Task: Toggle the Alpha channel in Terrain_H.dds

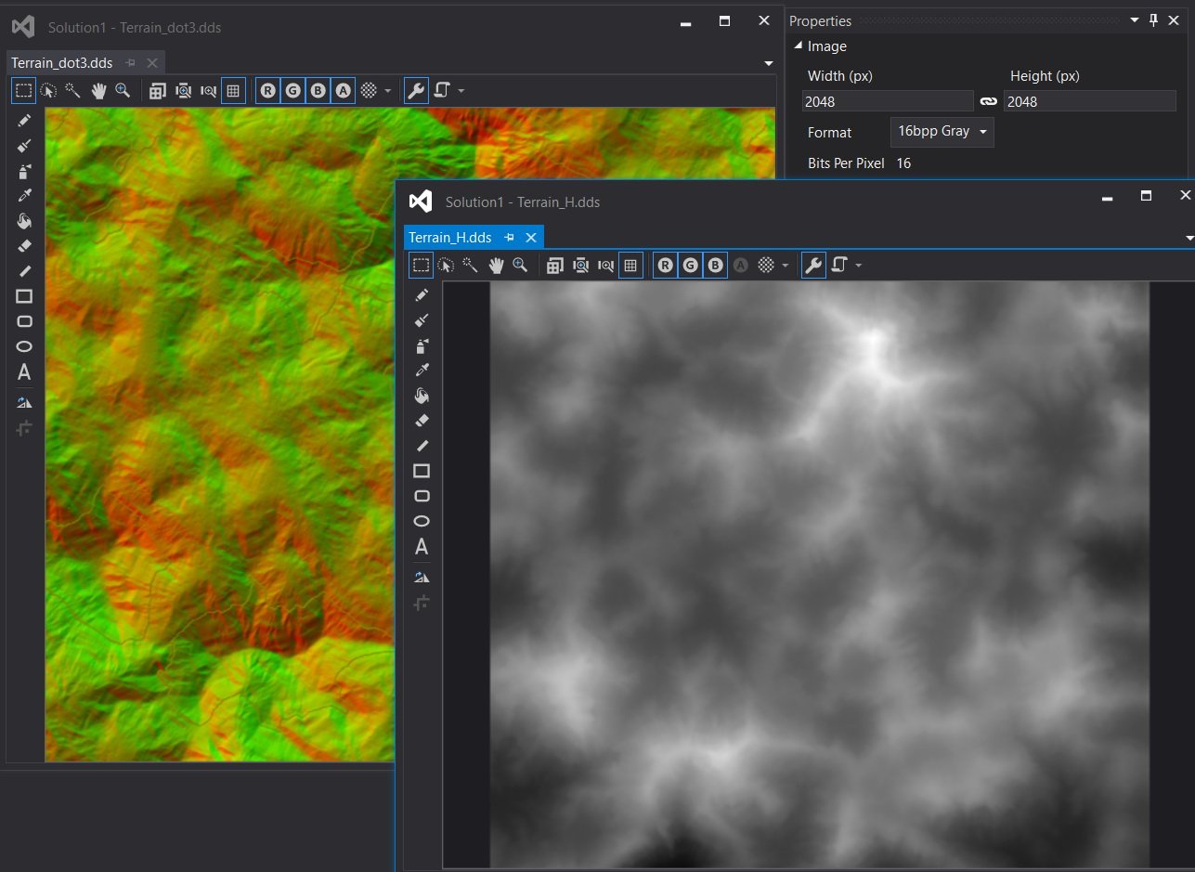Action: coord(740,265)
